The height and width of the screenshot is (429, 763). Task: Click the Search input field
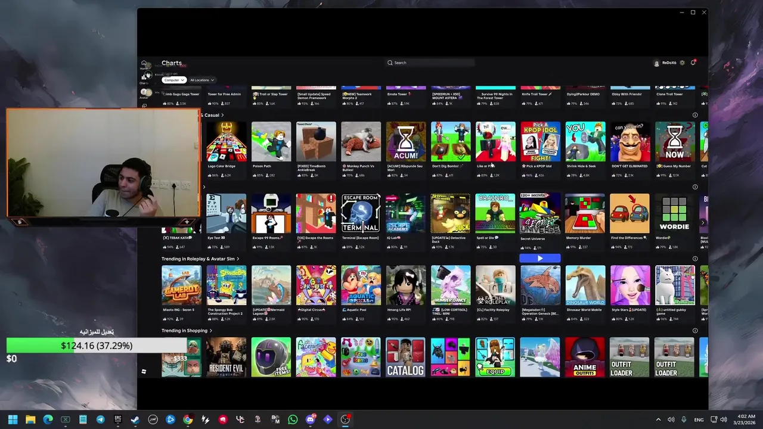click(430, 63)
